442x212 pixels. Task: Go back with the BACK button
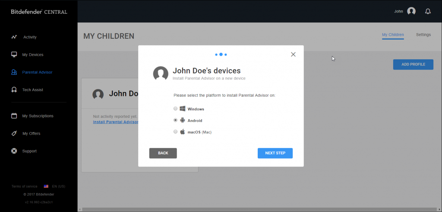(163, 153)
